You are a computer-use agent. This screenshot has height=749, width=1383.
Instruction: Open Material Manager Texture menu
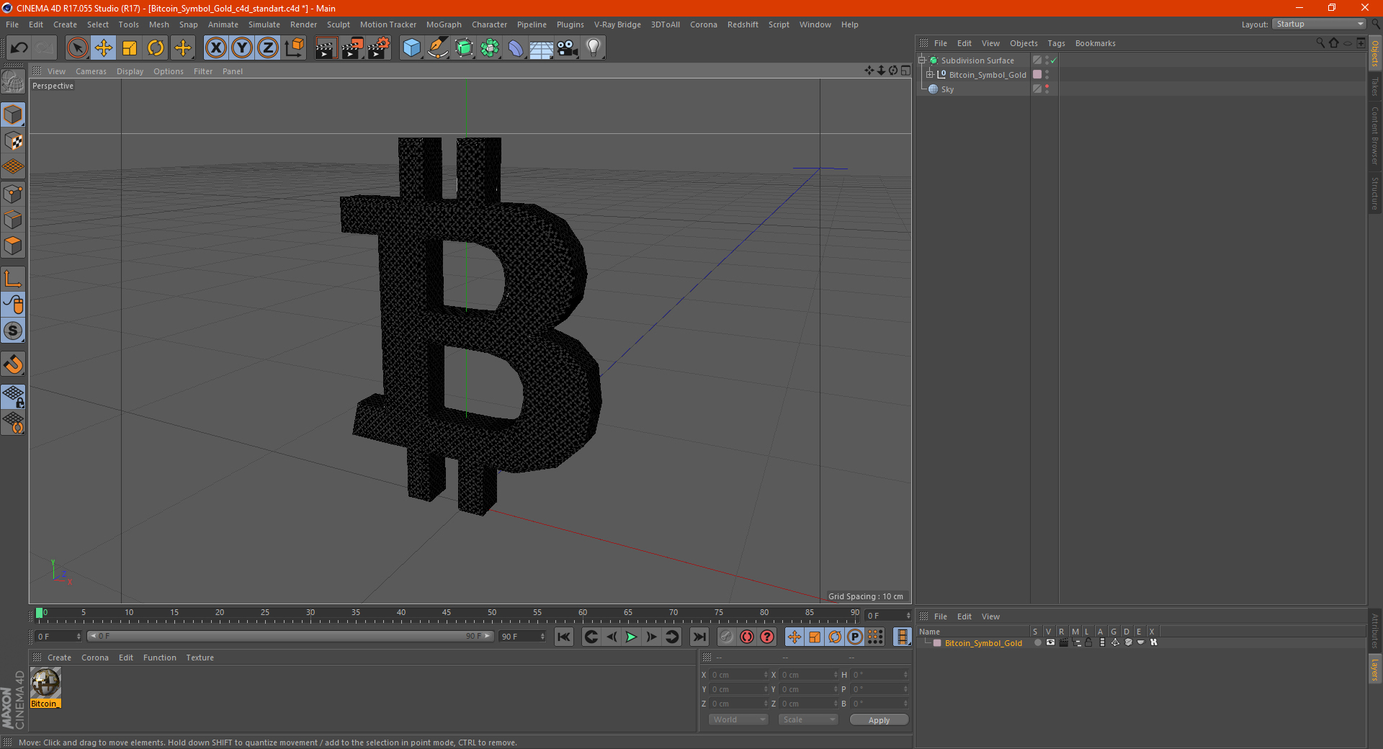tap(200, 658)
